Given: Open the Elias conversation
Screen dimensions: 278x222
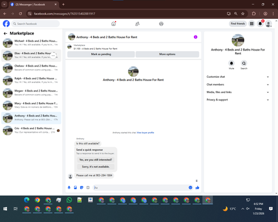Looking at the screenshot, I should [x=31, y=56].
